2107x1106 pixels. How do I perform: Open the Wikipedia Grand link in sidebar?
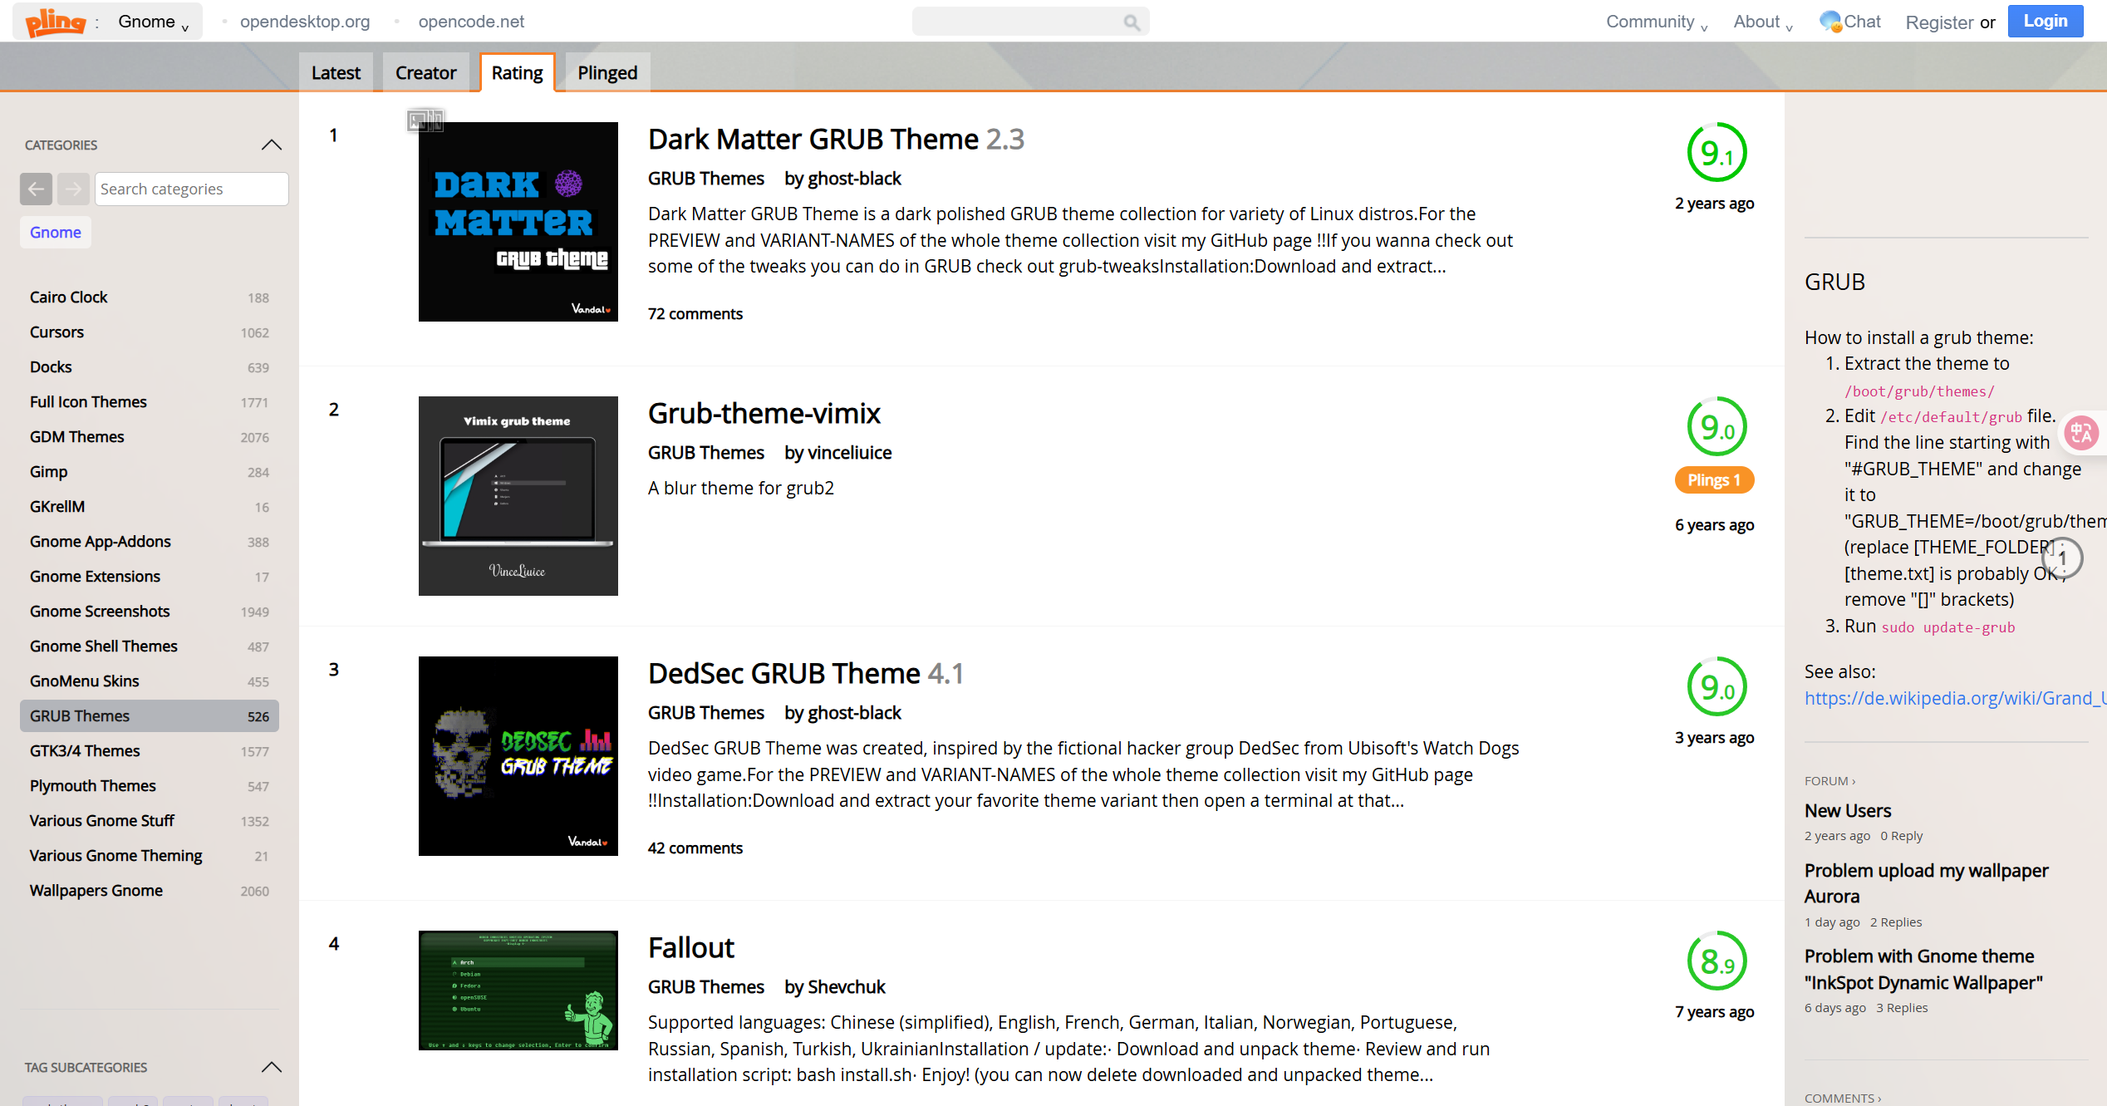tap(1955, 698)
